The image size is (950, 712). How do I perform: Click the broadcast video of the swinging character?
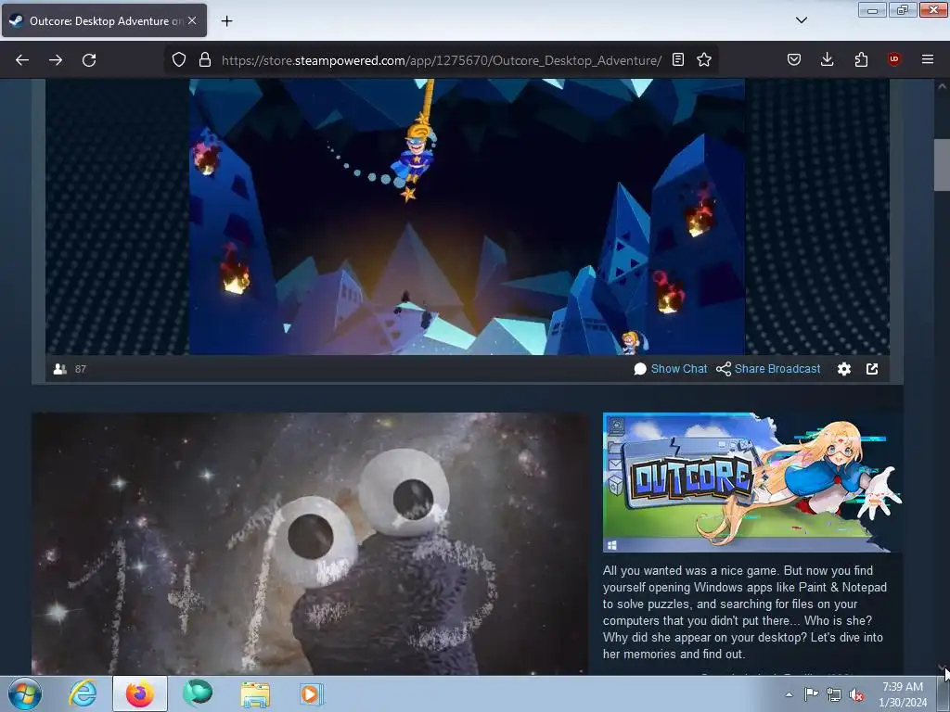468,217
